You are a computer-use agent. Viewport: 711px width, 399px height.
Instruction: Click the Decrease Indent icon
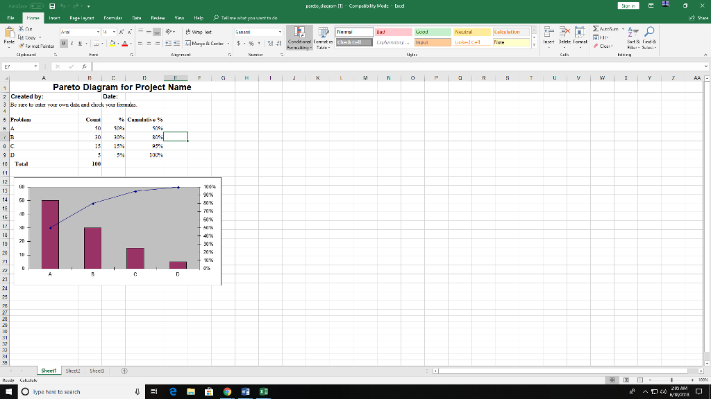tap(168, 44)
